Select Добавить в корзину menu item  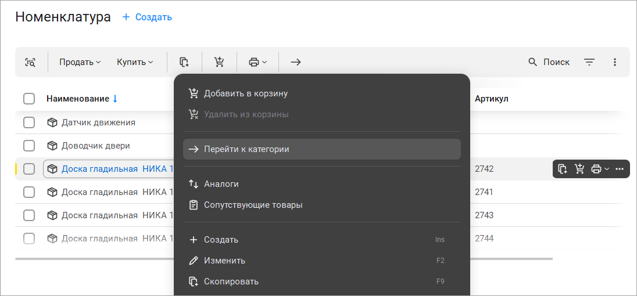point(245,93)
